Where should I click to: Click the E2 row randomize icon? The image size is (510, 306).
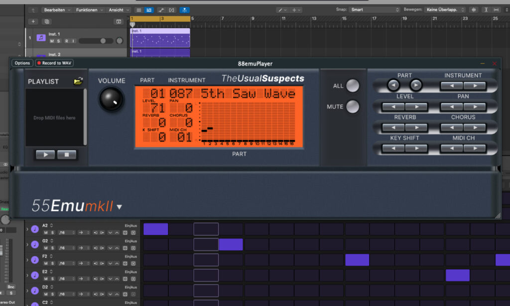[x=125, y=279]
